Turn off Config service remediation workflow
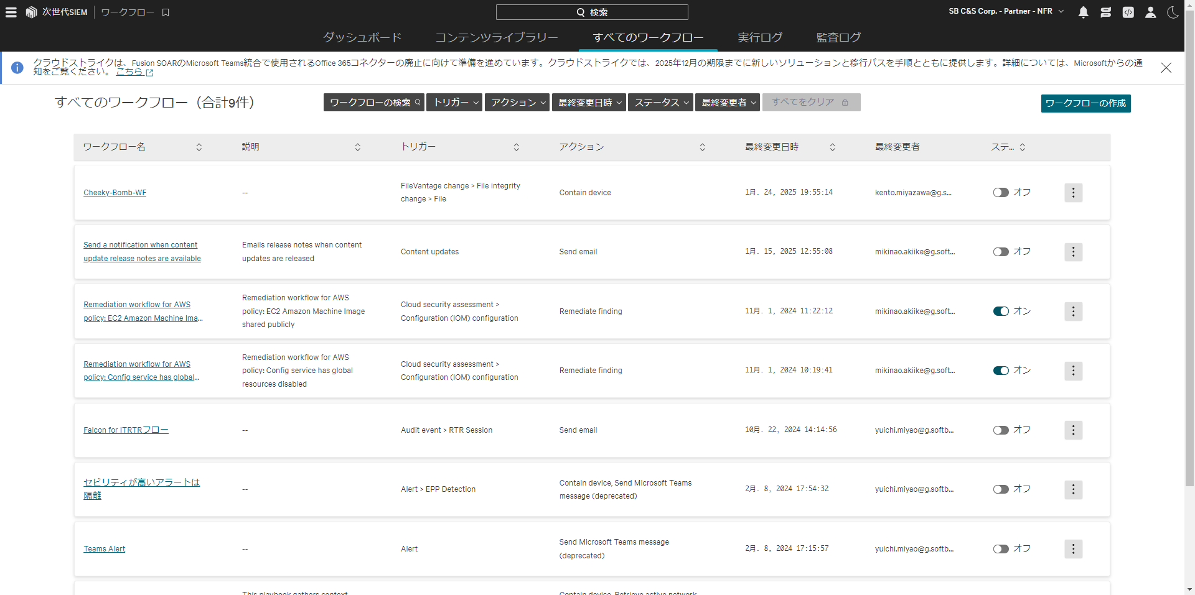This screenshot has width=1195, height=595. [1001, 371]
